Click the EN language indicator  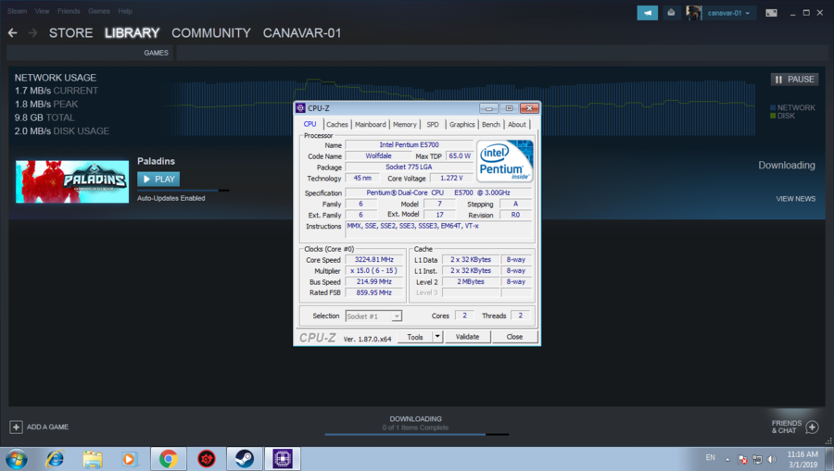tap(710, 458)
